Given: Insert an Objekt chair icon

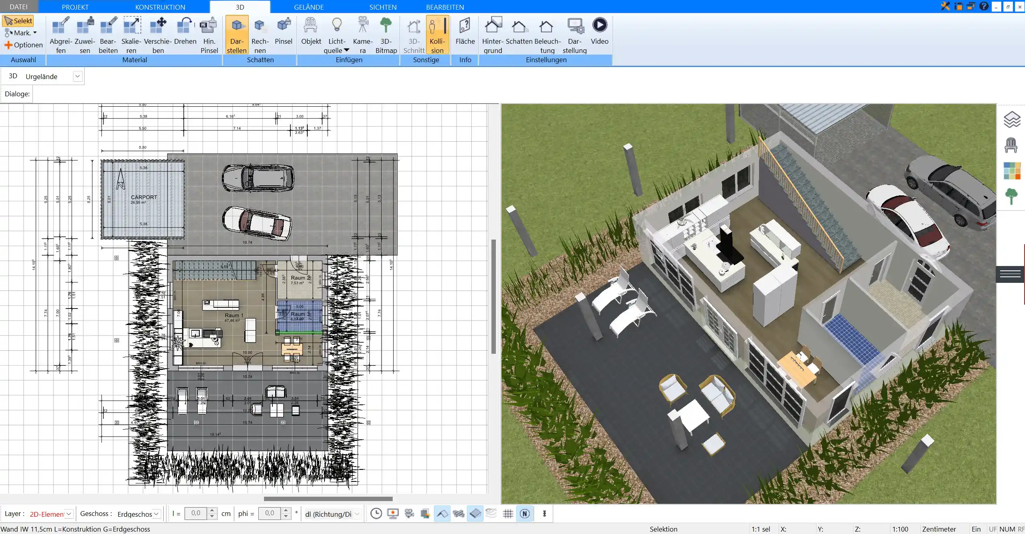Looking at the screenshot, I should pyautogui.click(x=311, y=31).
